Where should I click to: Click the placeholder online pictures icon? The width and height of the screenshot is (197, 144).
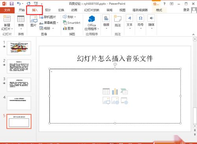(115, 101)
